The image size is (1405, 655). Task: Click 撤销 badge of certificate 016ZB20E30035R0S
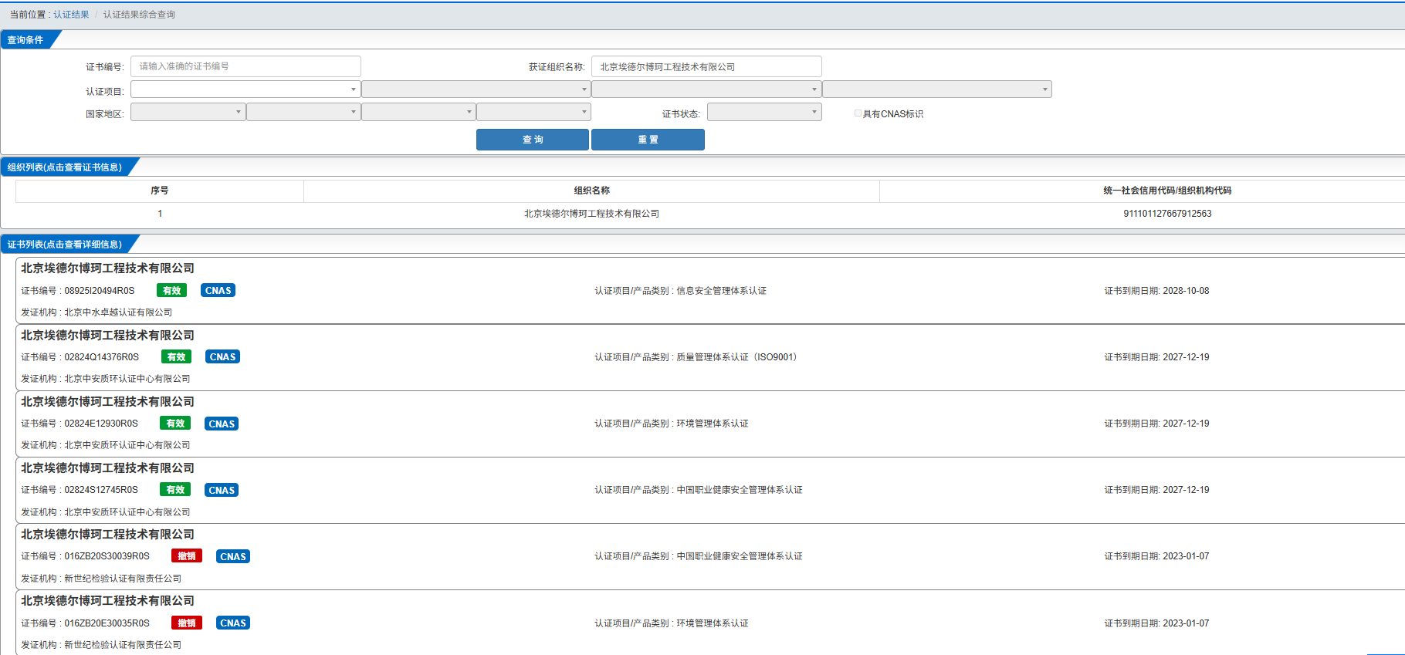[x=187, y=623]
